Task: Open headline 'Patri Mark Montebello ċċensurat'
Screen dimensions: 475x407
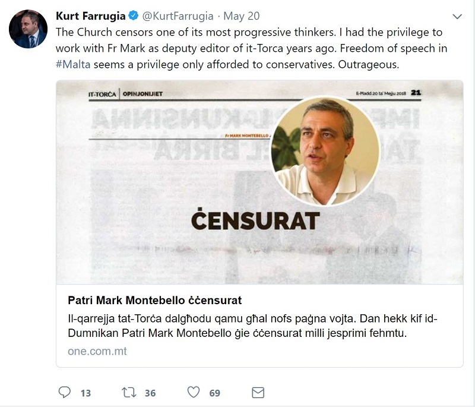Action: click(x=155, y=299)
